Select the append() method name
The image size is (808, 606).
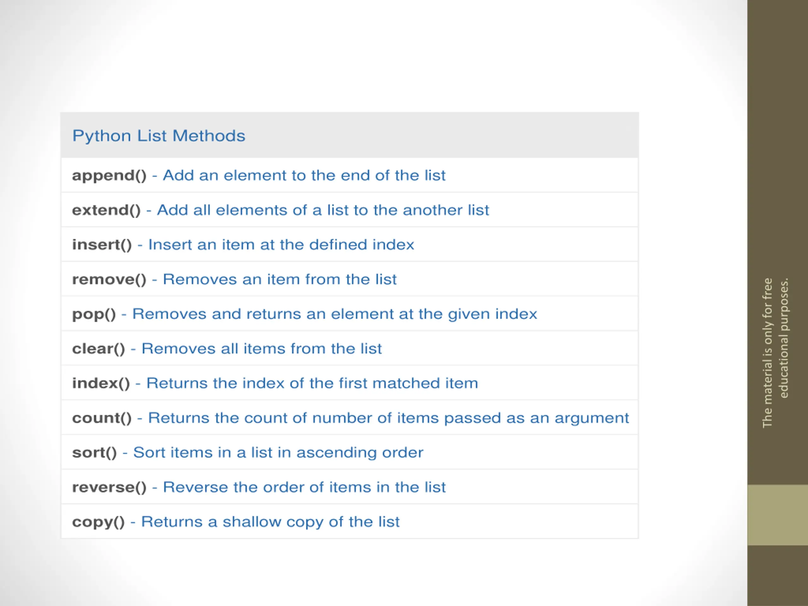(x=109, y=176)
